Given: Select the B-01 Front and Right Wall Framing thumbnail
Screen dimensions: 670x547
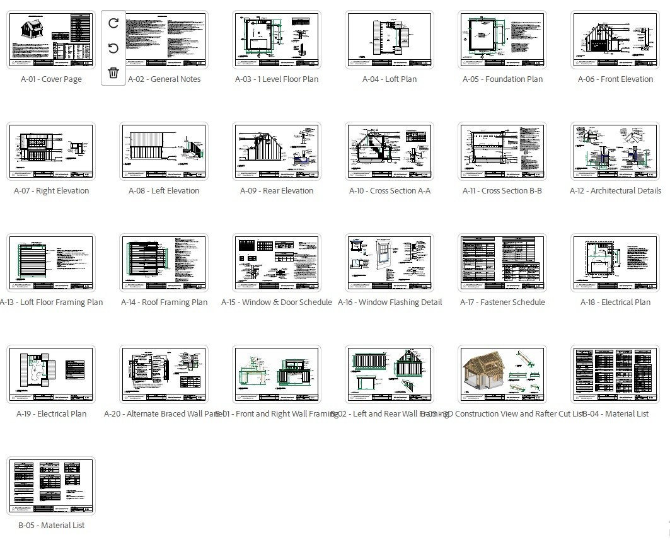Looking at the screenshot, I should 277,374.
